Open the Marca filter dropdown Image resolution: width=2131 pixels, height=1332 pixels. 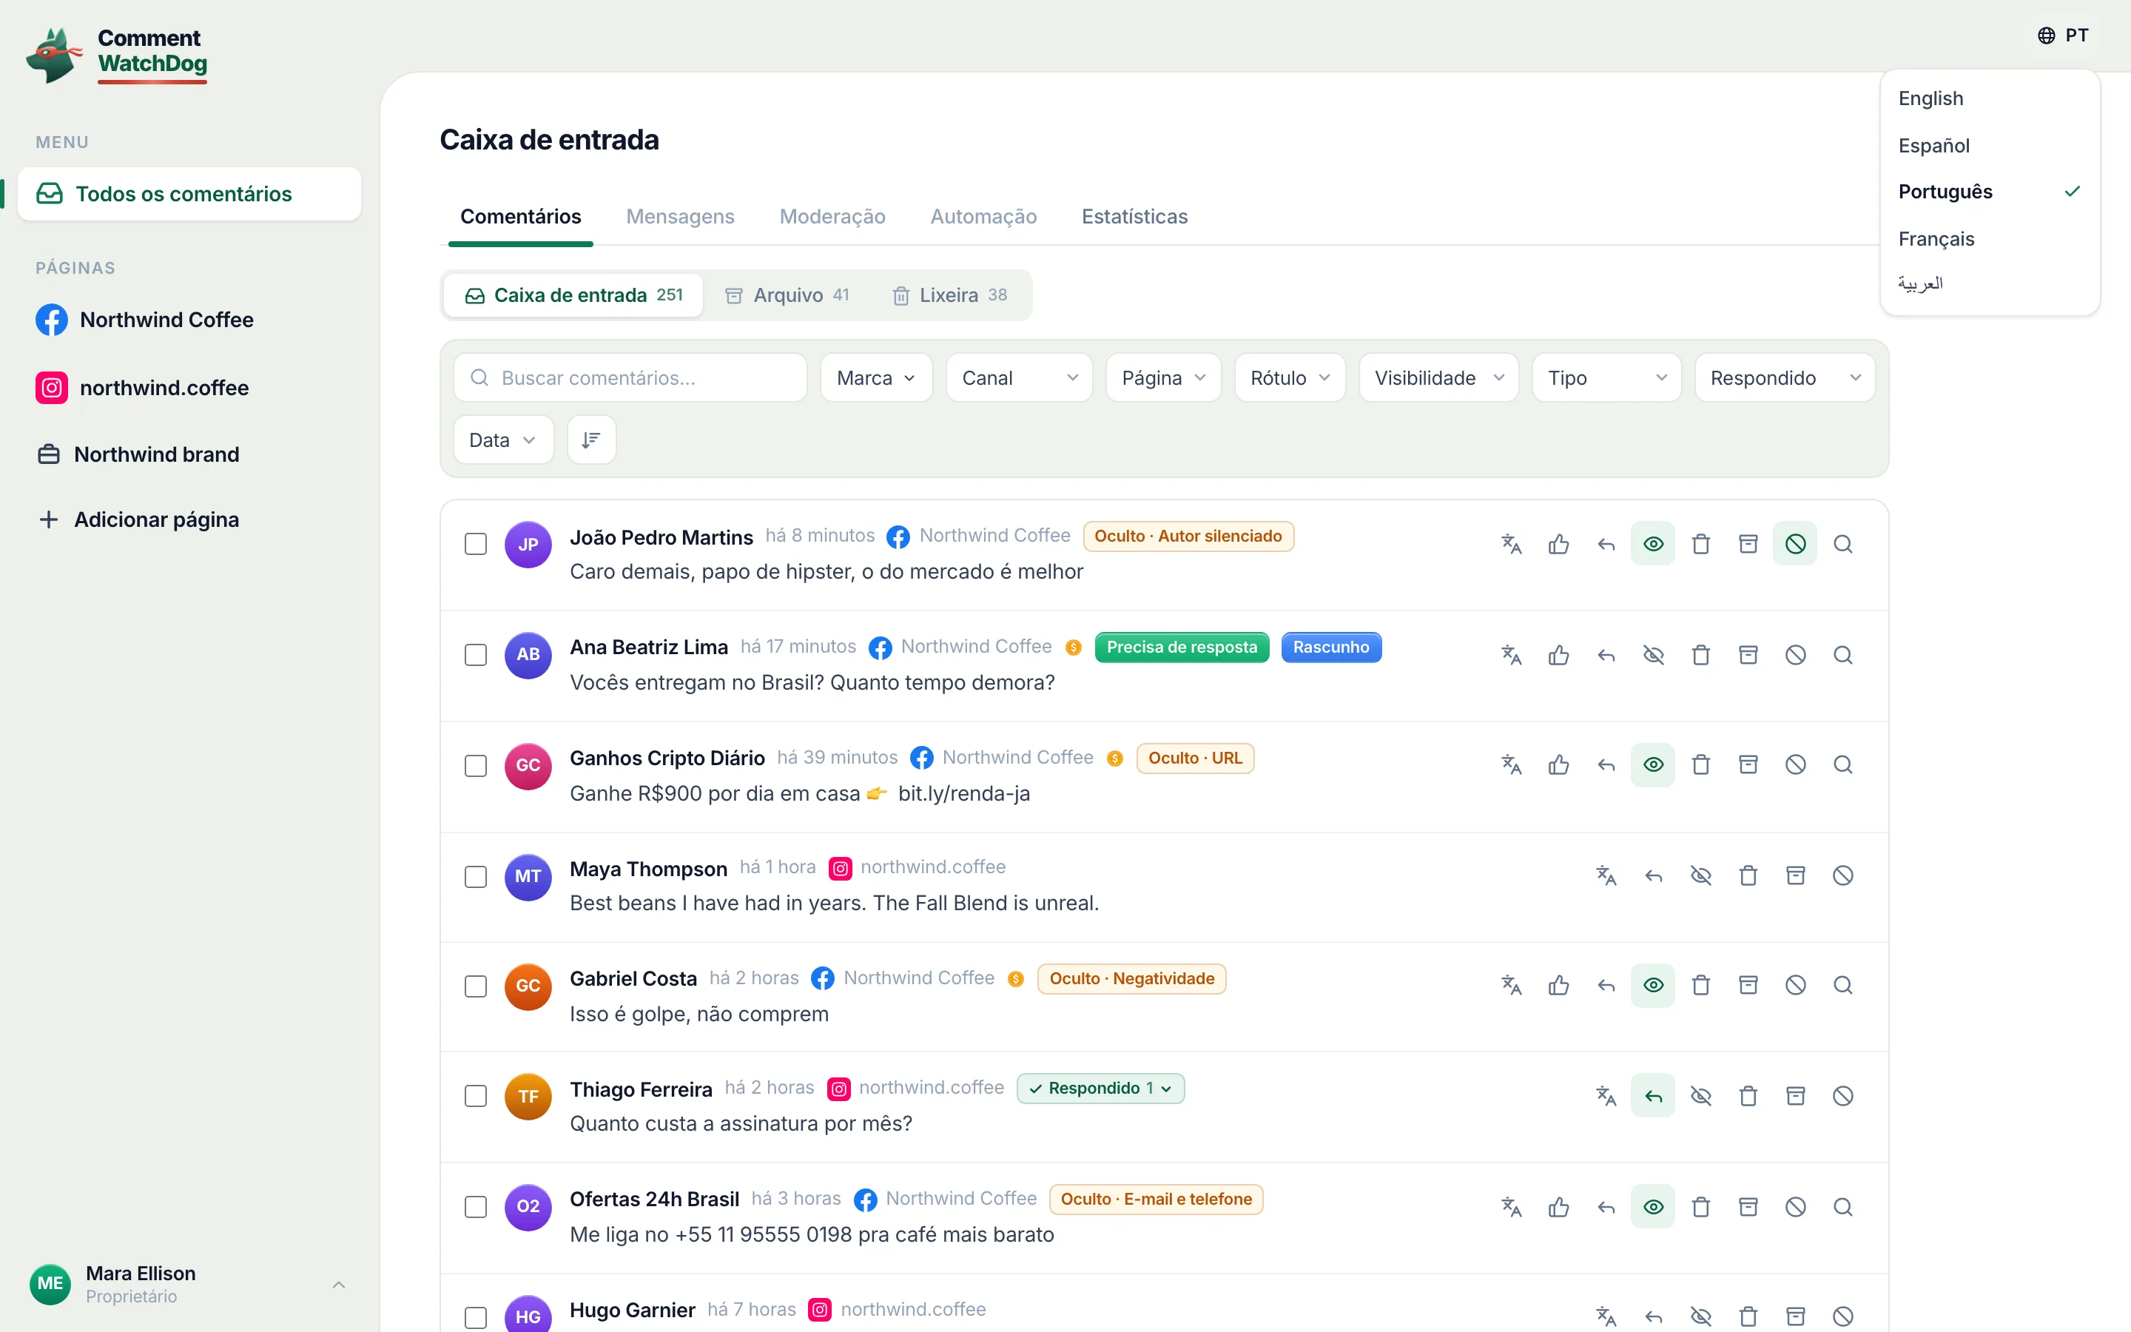pyautogui.click(x=876, y=378)
